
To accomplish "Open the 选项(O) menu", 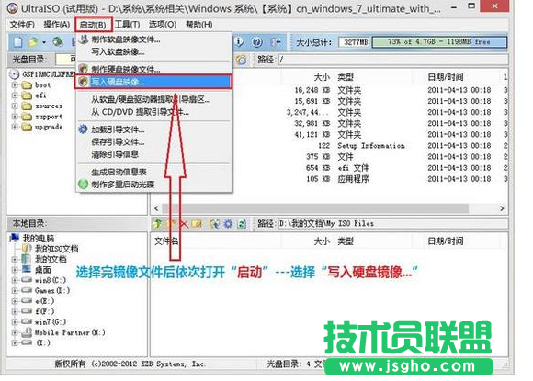I will (x=163, y=25).
